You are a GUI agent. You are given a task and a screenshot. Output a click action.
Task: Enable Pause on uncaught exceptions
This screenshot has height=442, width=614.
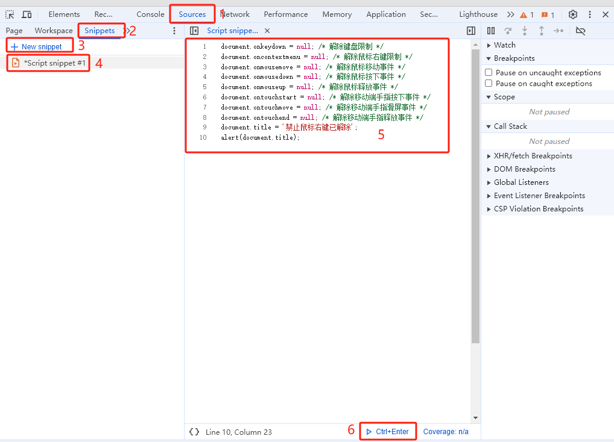489,72
